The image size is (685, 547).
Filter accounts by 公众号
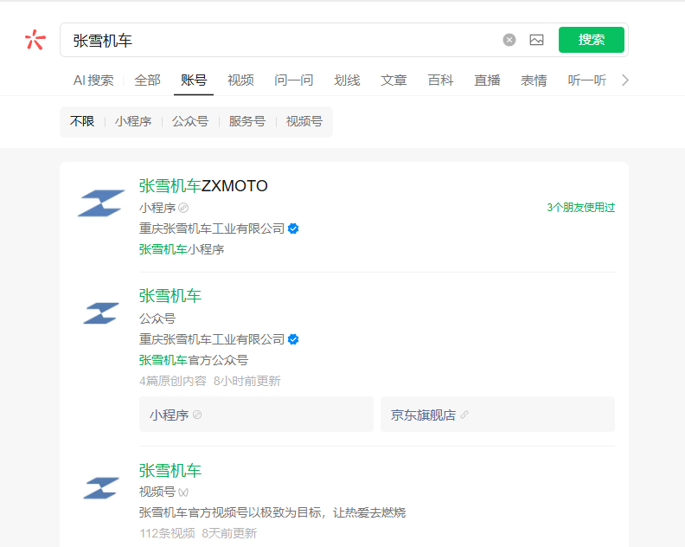point(190,121)
